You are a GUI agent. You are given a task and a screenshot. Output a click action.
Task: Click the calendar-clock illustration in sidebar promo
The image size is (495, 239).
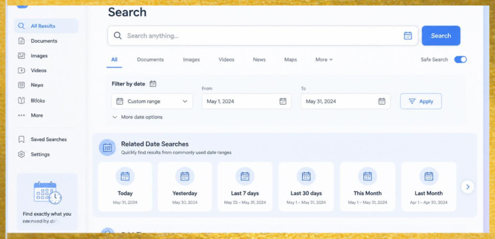[x=47, y=192]
